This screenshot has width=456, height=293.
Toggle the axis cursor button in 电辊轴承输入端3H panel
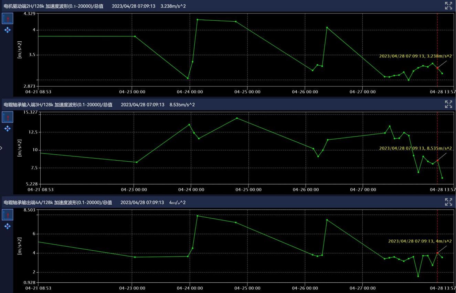click(x=8, y=117)
